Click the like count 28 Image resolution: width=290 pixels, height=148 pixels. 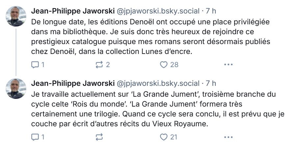pyautogui.click(x=174, y=65)
